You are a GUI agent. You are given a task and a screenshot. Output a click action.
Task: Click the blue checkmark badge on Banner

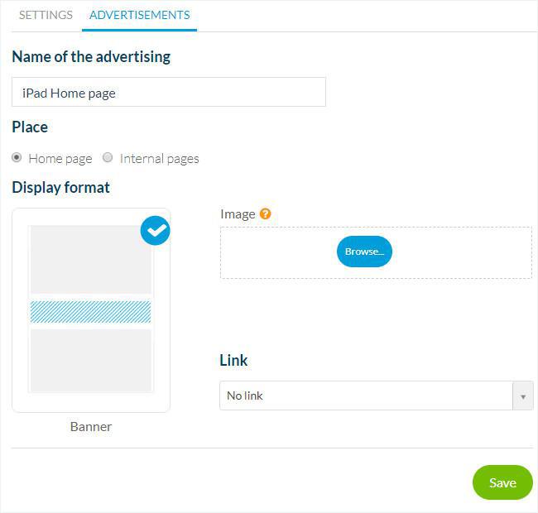(x=156, y=231)
